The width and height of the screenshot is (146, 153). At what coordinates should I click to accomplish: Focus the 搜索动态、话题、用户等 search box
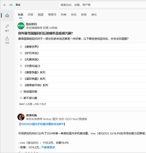coord(103,5)
